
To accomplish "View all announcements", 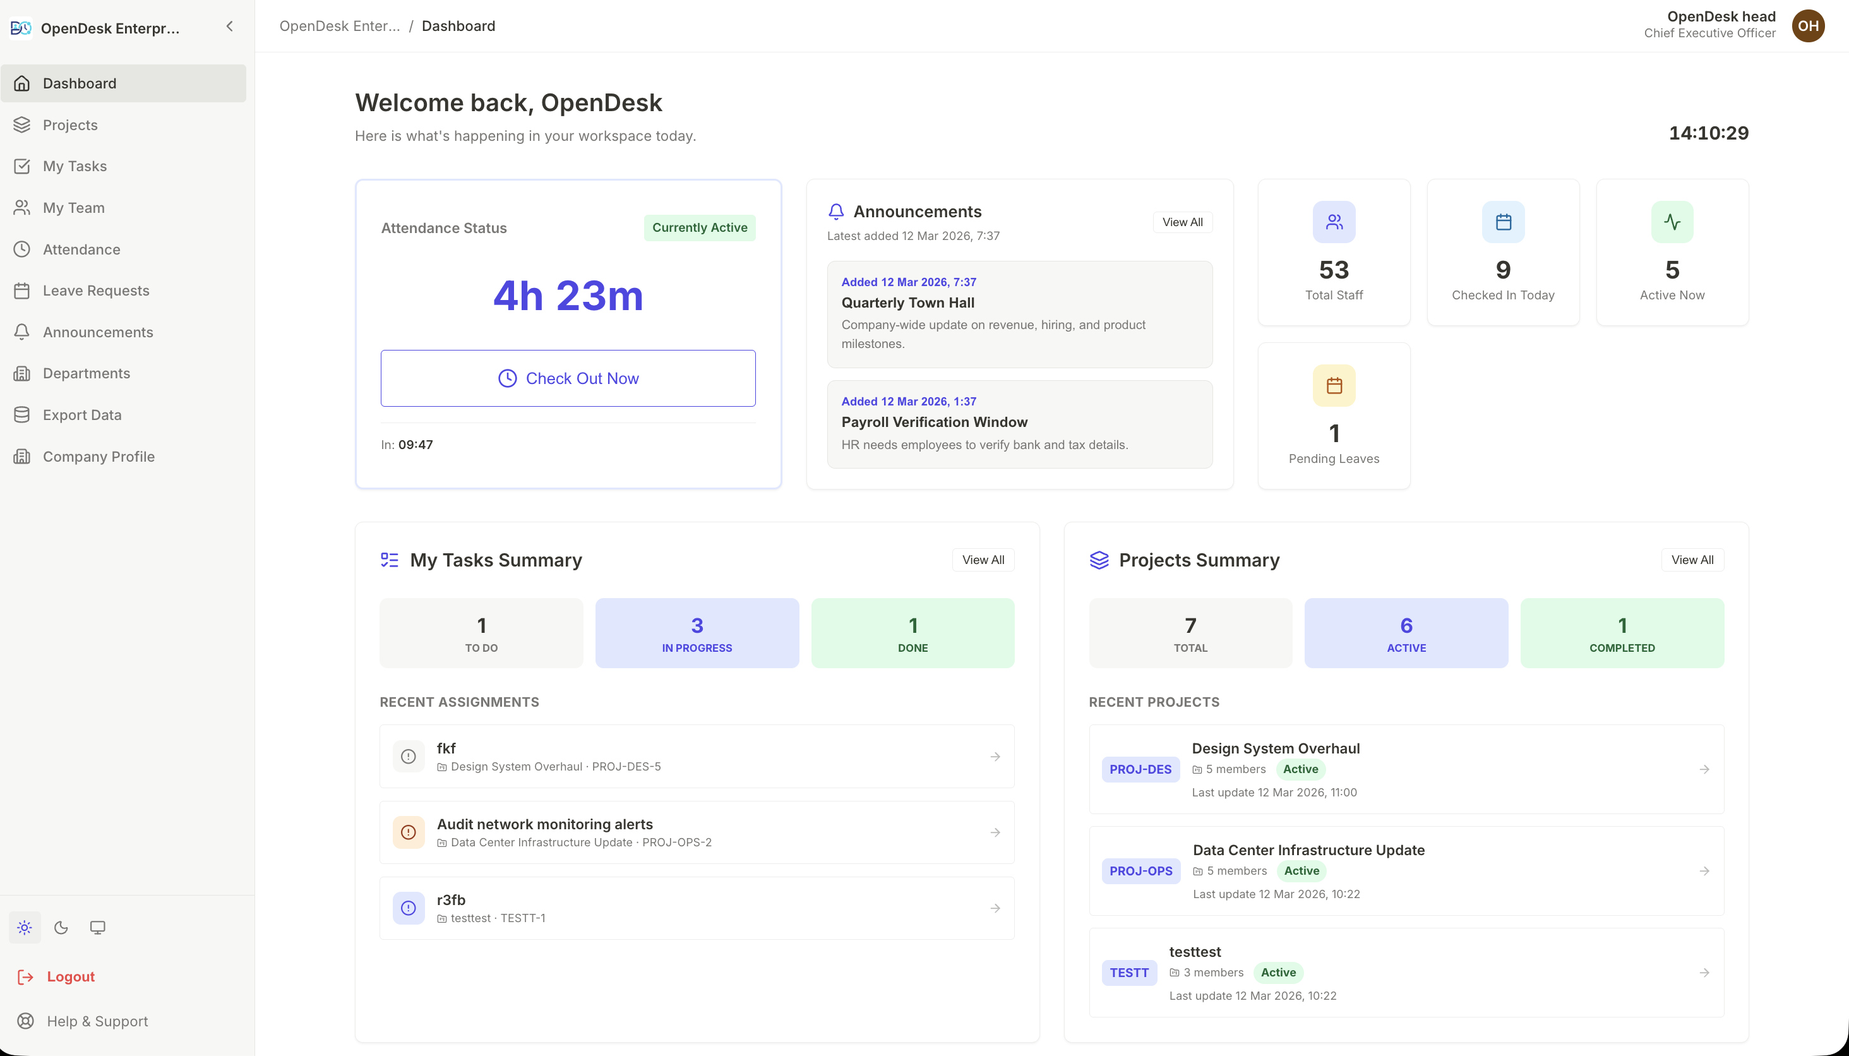I will [1183, 222].
